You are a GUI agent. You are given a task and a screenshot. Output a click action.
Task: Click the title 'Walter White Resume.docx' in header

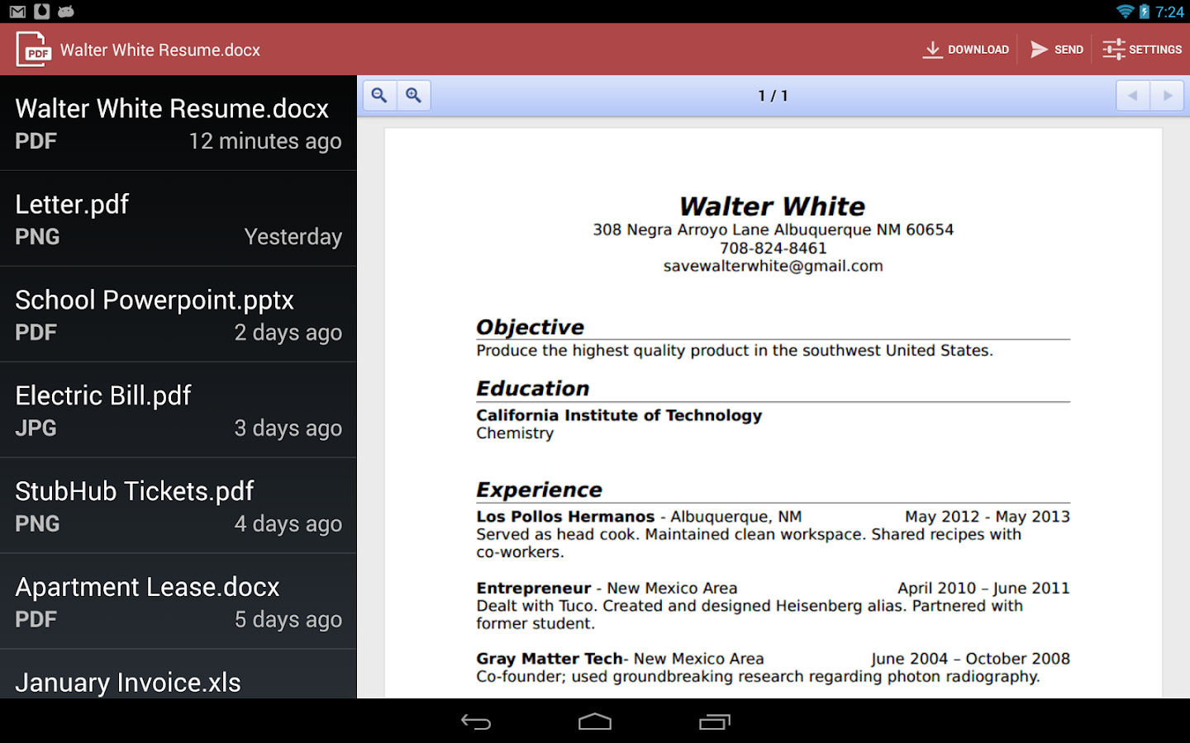(x=160, y=50)
